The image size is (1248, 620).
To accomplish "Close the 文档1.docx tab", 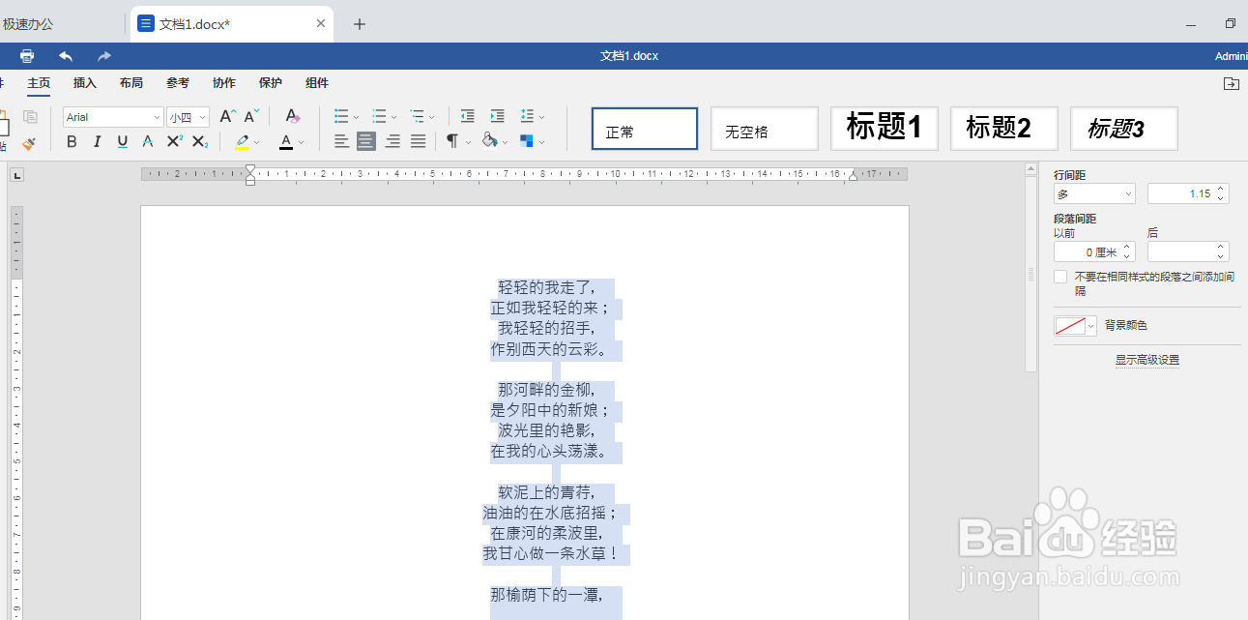I will click(321, 24).
